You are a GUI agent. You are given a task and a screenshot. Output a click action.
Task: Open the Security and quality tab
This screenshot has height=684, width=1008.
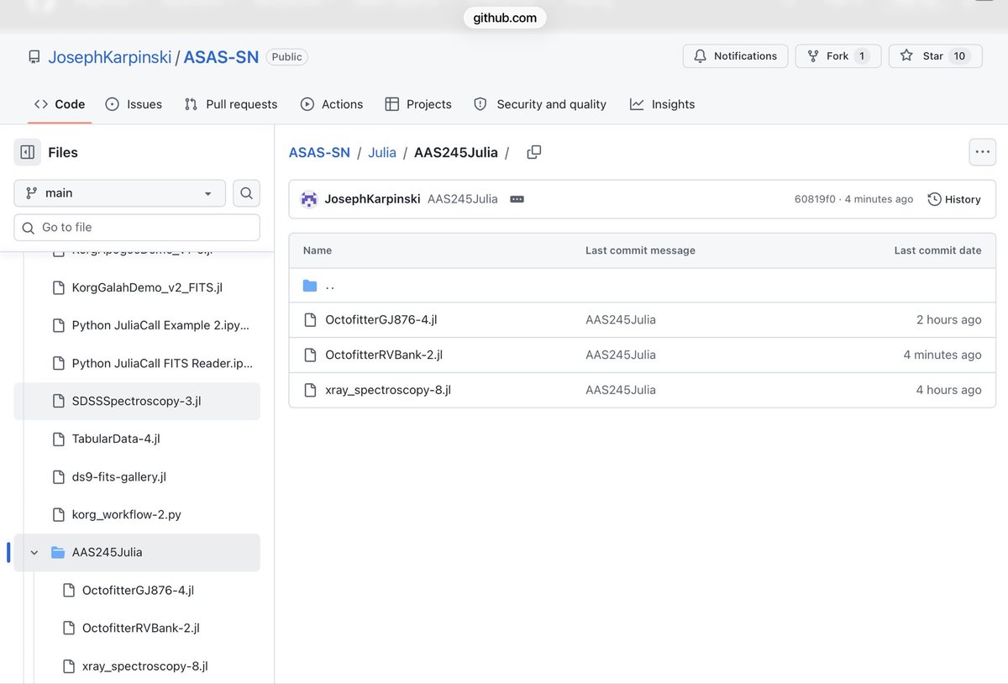pyautogui.click(x=540, y=104)
